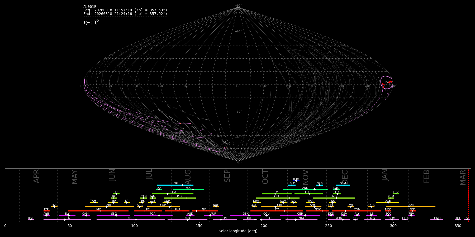Click the DSX shower label
The width and height of the screenshot is (475, 237).
[246, 214]
